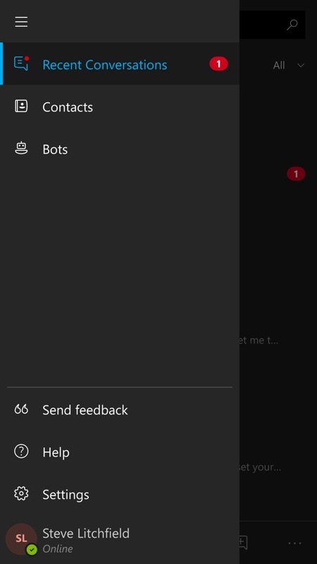Select the Bots robot icon
Screen dimensions: 317x564
coord(21,148)
